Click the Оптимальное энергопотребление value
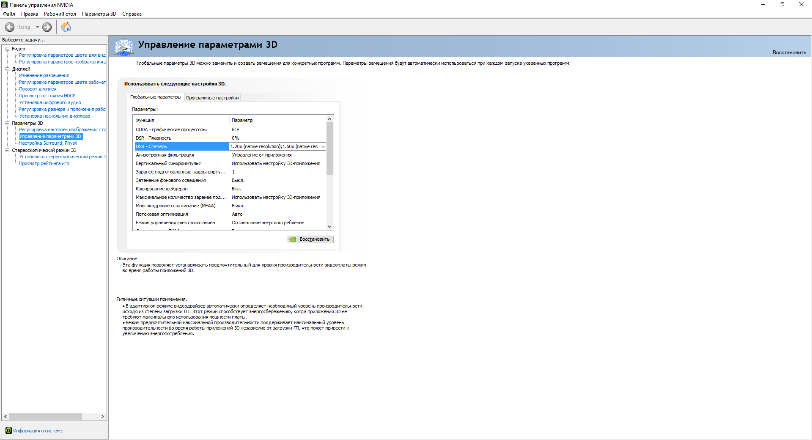Screen dimensions: 812x440 [268, 223]
